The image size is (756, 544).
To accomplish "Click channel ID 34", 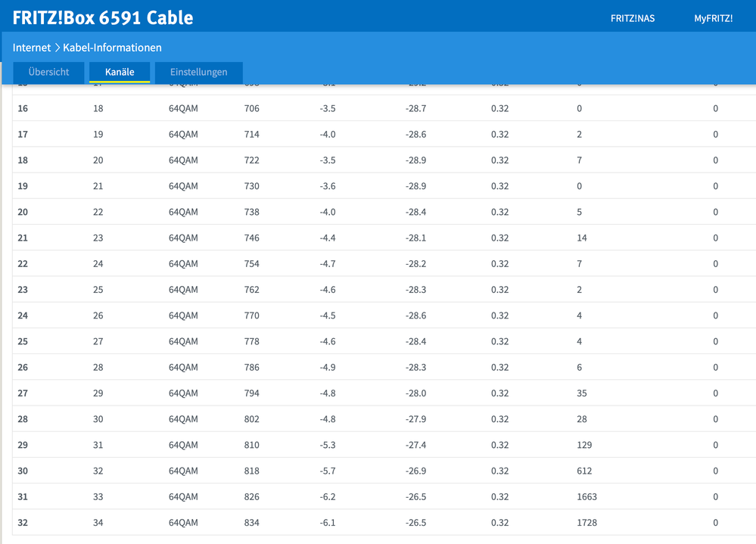I will point(98,523).
